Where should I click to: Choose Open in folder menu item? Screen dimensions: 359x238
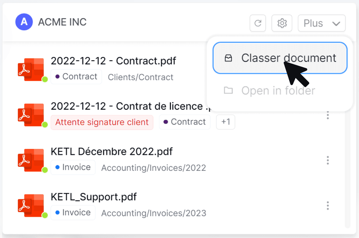coord(277,91)
